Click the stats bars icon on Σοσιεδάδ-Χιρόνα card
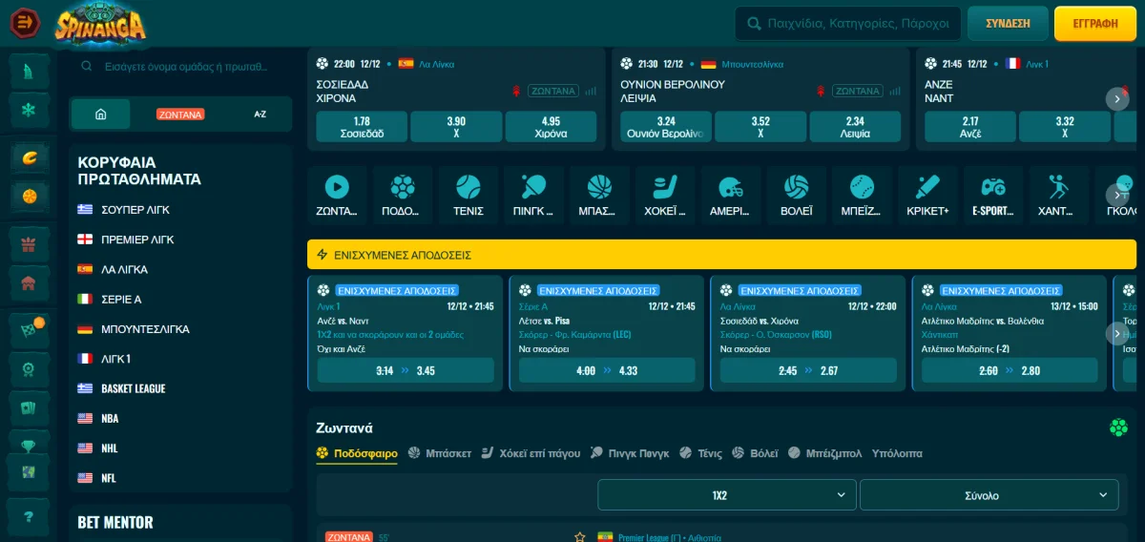The width and height of the screenshot is (1145, 542). click(590, 92)
